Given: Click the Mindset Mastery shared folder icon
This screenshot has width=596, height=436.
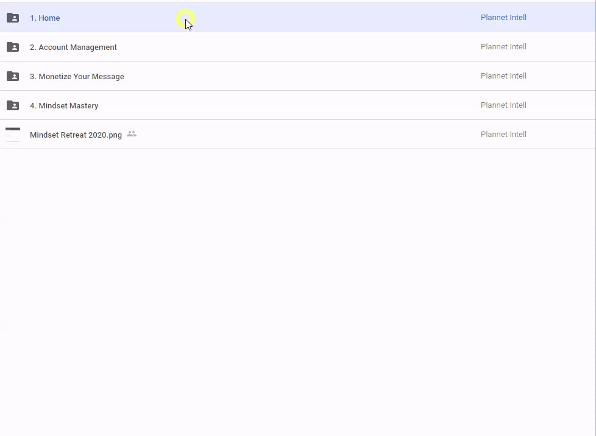Looking at the screenshot, I should [13, 105].
